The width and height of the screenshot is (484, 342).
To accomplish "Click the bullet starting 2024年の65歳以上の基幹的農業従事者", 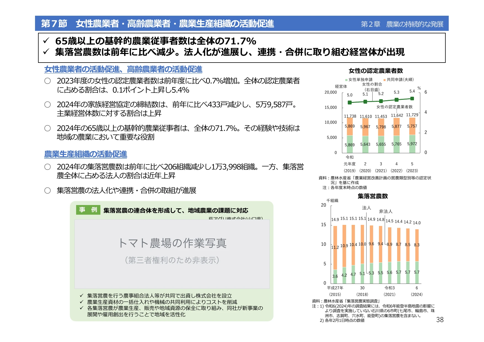I will tap(178, 133).
